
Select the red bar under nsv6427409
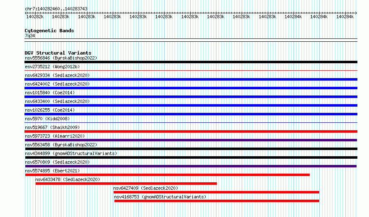(216, 192)
